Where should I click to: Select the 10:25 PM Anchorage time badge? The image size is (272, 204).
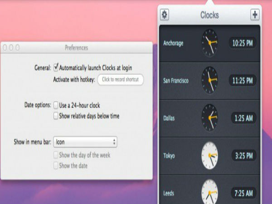point(243,43)
